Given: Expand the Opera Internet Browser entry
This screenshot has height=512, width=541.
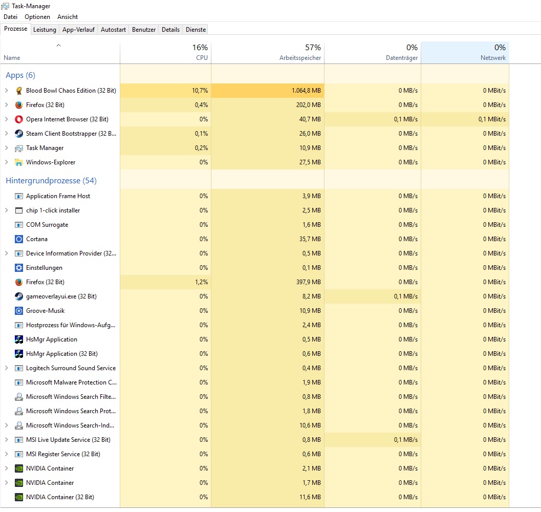Looking at the screenshot, I should [x=6, y=119].
